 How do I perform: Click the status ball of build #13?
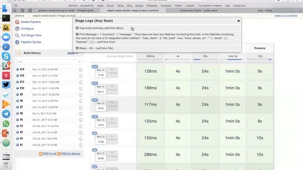pyautogui.click(x=18, y=69)
